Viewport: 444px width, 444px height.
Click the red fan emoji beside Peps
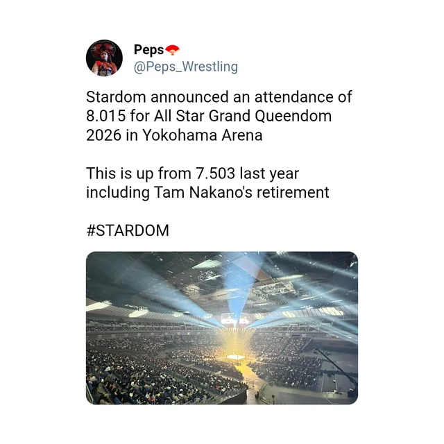172,50
